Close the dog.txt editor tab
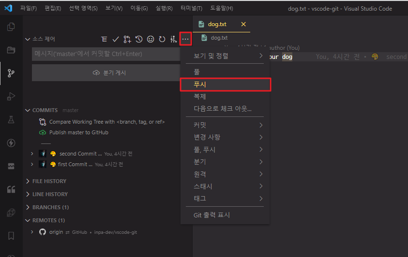The width and height of the screenshot is (408, 257). coord(243,24)
